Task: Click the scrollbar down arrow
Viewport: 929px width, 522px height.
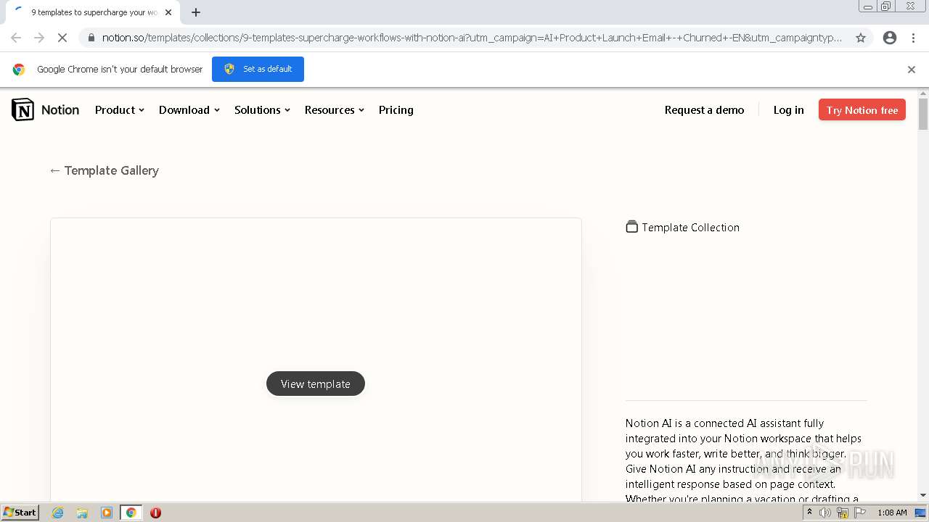Action: (923, 495)
